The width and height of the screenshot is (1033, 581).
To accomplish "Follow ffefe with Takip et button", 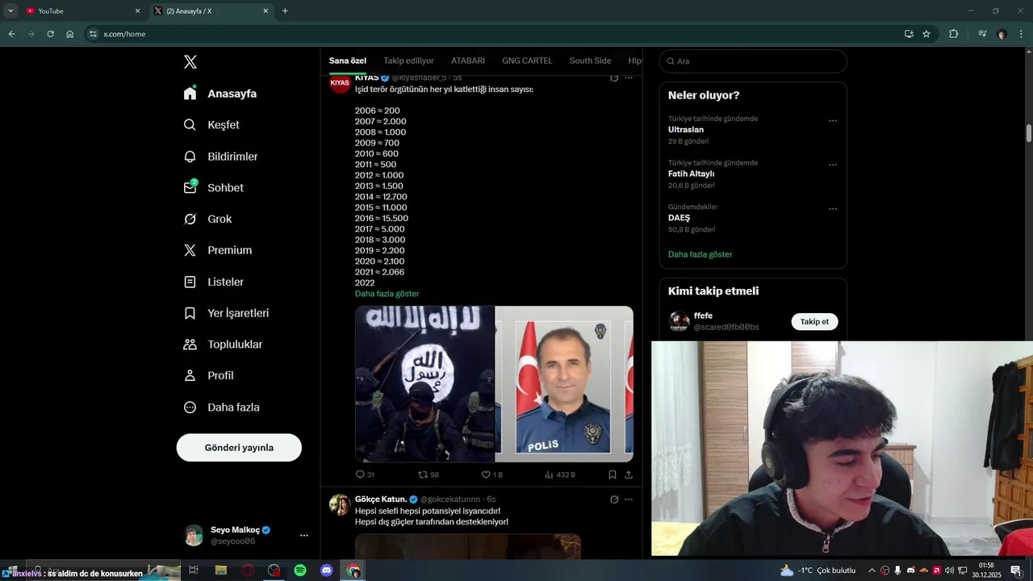I will coord(814,321).
